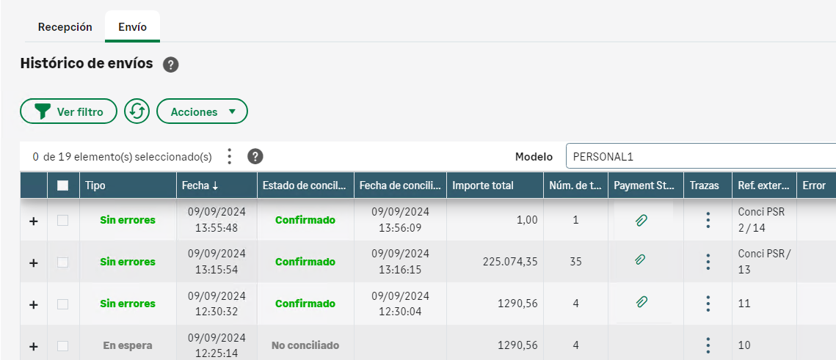Select the Envío tab
The height and width of the screenshot is (360, 836).
(132, 27)
